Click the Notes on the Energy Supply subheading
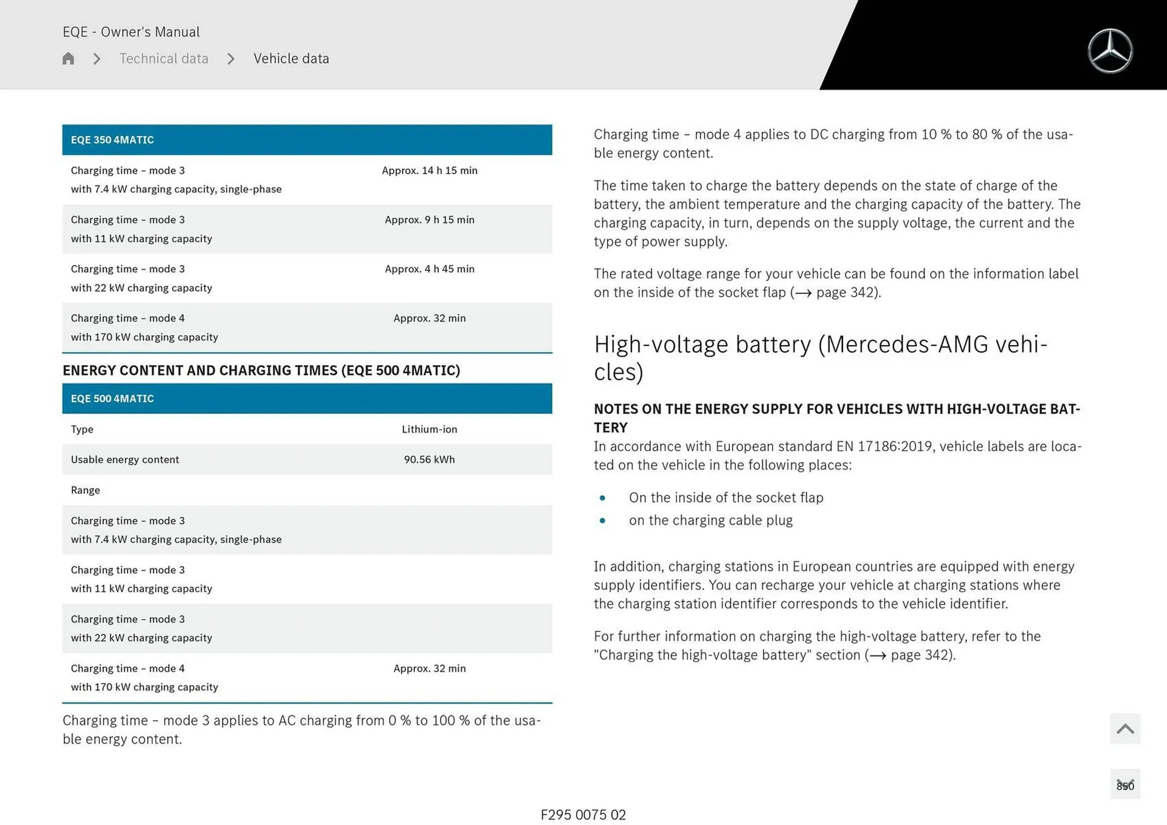 click(837, 418)
